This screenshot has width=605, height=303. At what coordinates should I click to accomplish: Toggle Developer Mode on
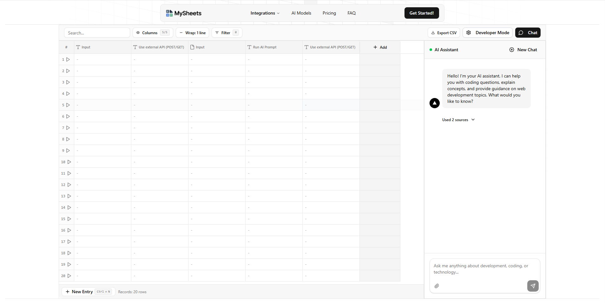tap(487, 33)
